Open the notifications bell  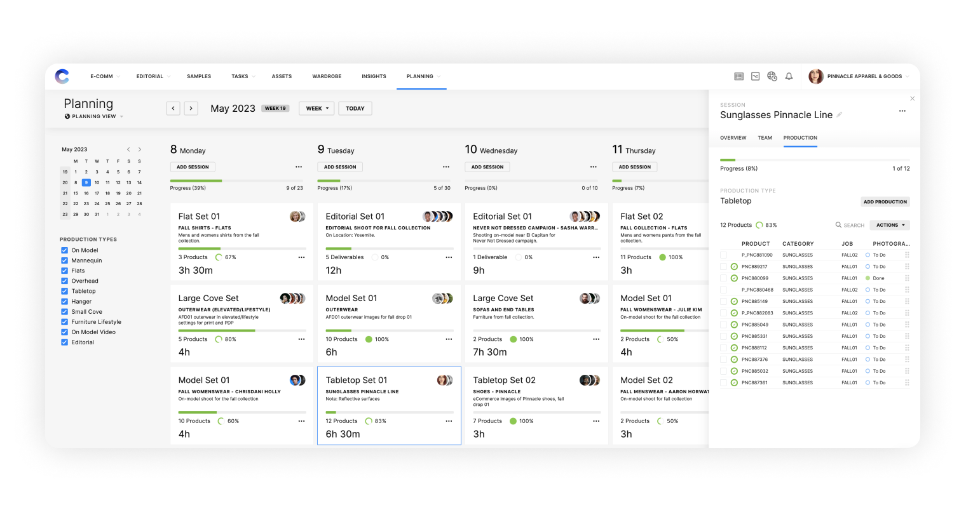tap(789, 76)
